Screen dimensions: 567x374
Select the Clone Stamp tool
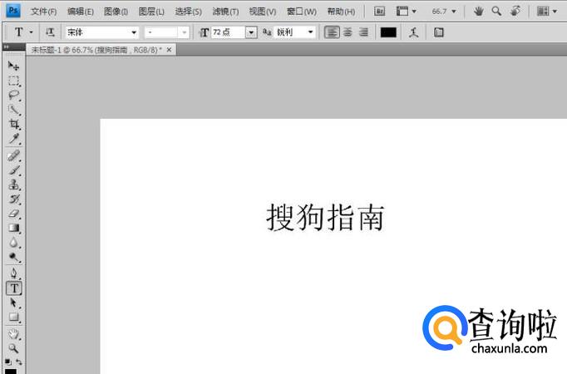[14, 185]
